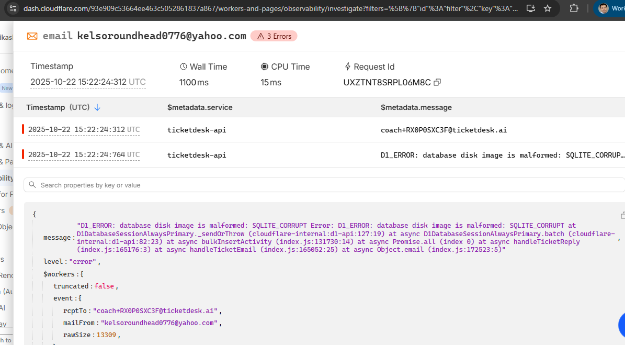Click the New badge in the sidebar
The width and height of the screenshot is (625, 345).
tap(7, 88)
